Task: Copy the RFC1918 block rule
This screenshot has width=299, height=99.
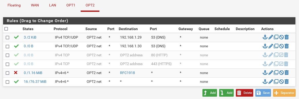Action: (x=276, y=73)
